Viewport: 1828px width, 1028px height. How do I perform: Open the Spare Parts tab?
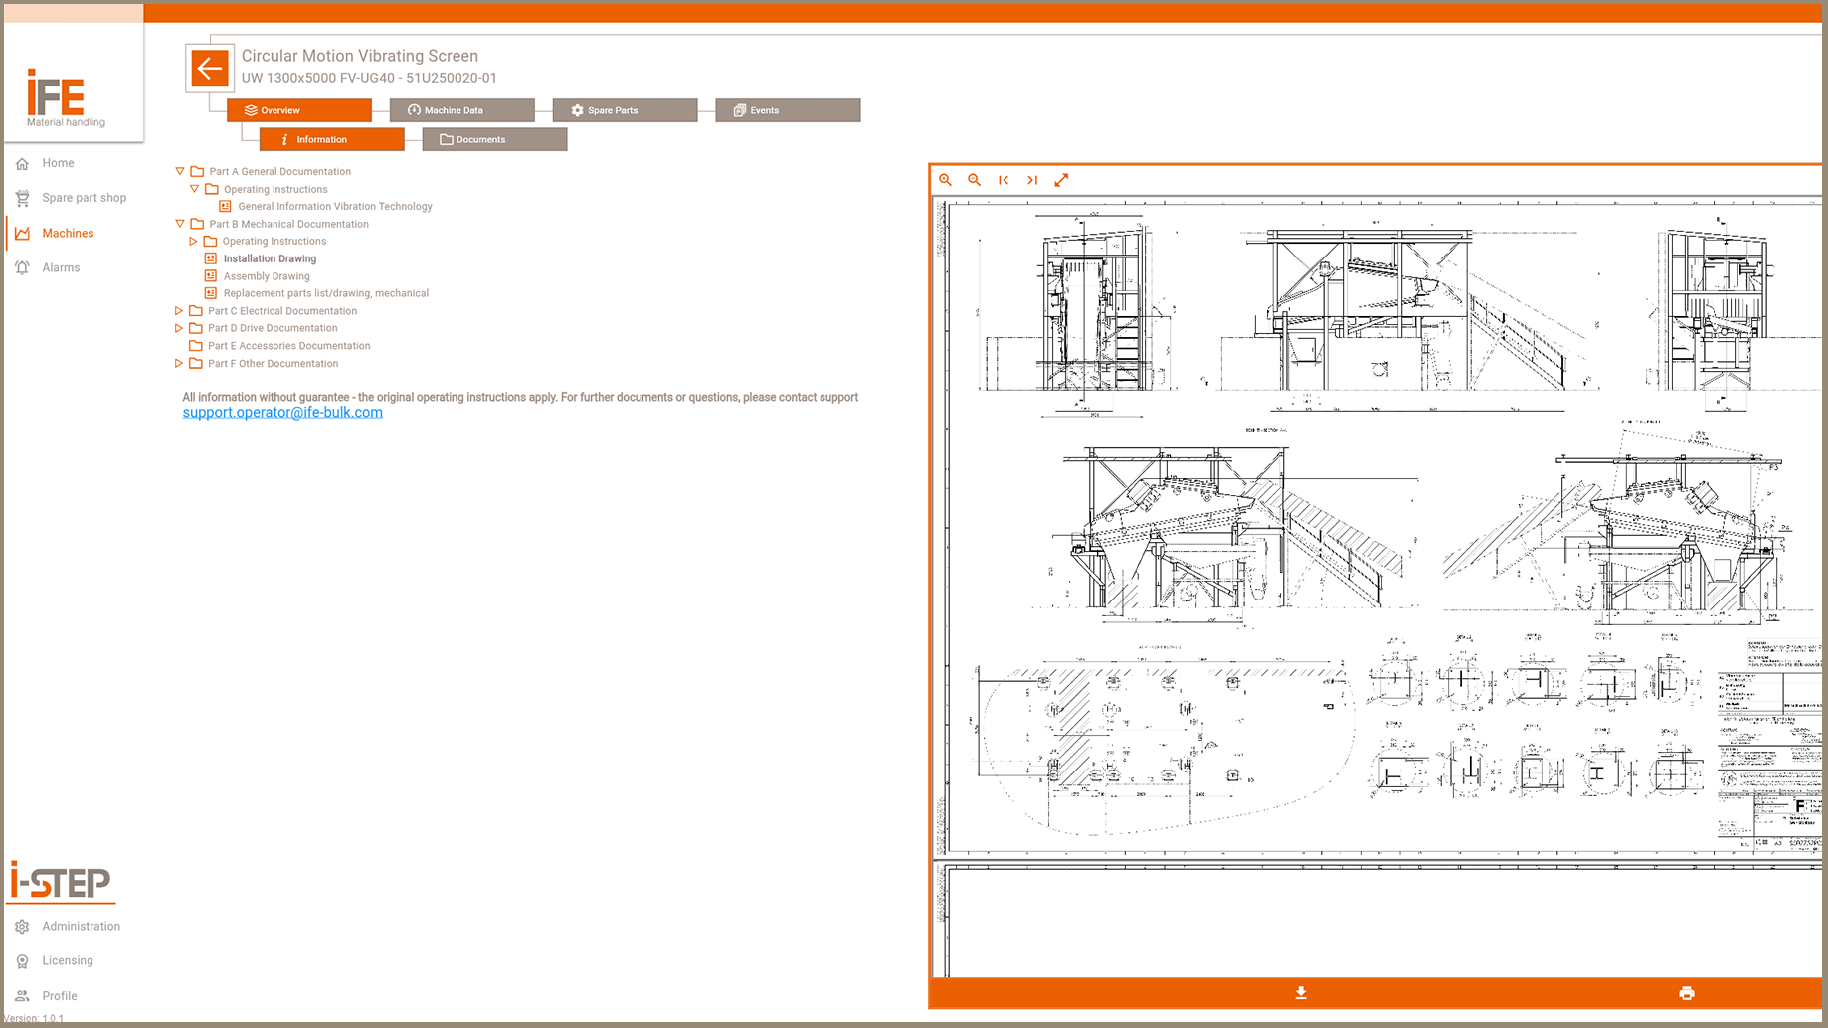pos(624,110)
